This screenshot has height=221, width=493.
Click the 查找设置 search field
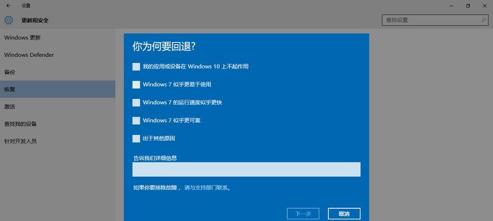435,20
